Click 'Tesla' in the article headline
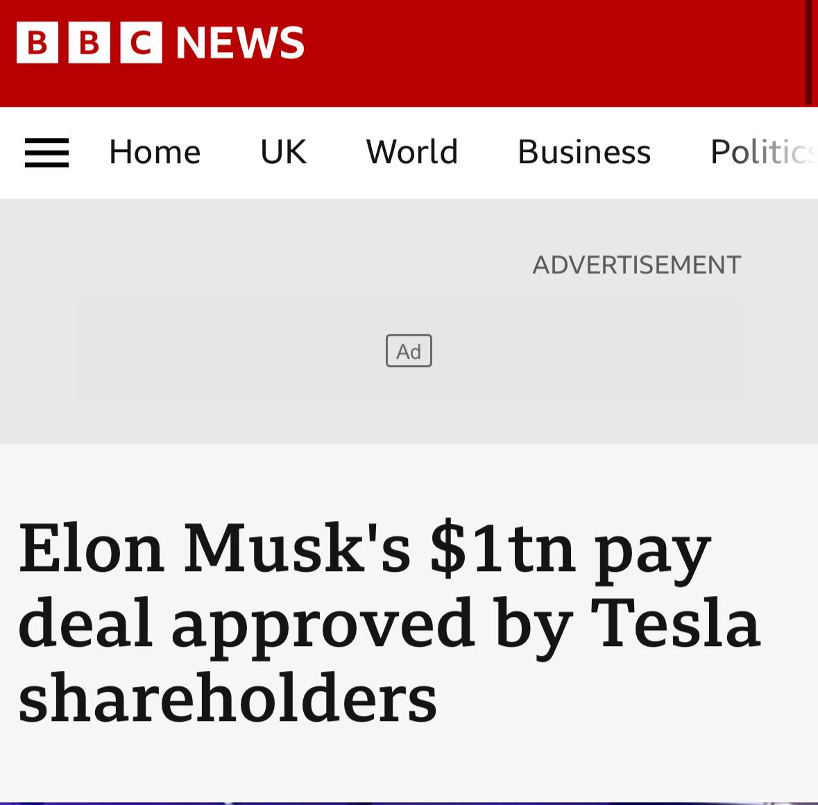This screenshot has width=818, height=805. point(676,622)
